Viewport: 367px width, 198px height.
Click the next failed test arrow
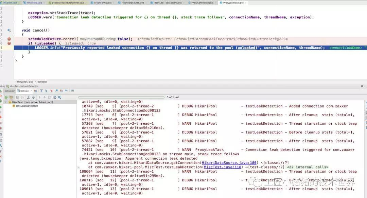point(45,97)
